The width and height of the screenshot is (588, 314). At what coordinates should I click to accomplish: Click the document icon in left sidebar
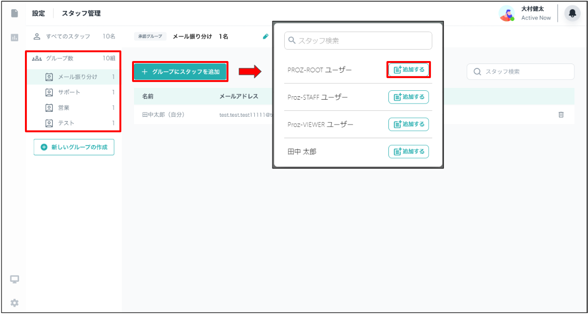[x=15, y=13]
